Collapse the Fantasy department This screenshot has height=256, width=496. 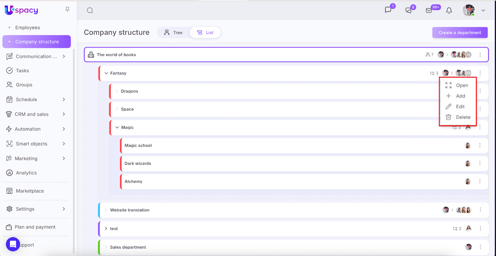[106, 73]
